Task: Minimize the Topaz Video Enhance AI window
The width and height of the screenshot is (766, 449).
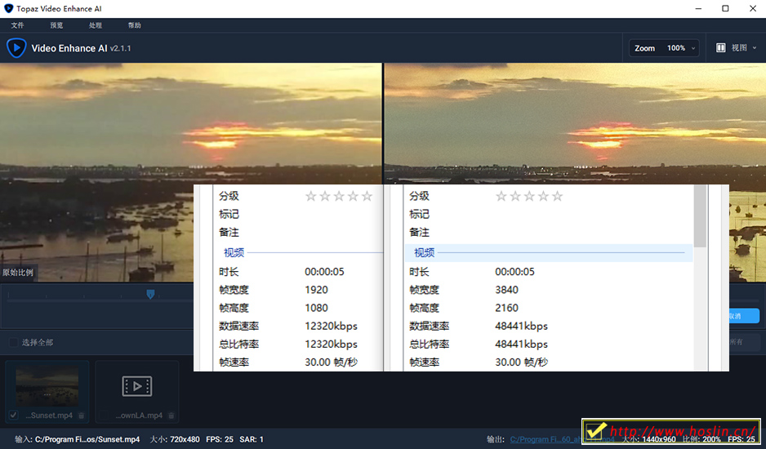Action: 698,8
